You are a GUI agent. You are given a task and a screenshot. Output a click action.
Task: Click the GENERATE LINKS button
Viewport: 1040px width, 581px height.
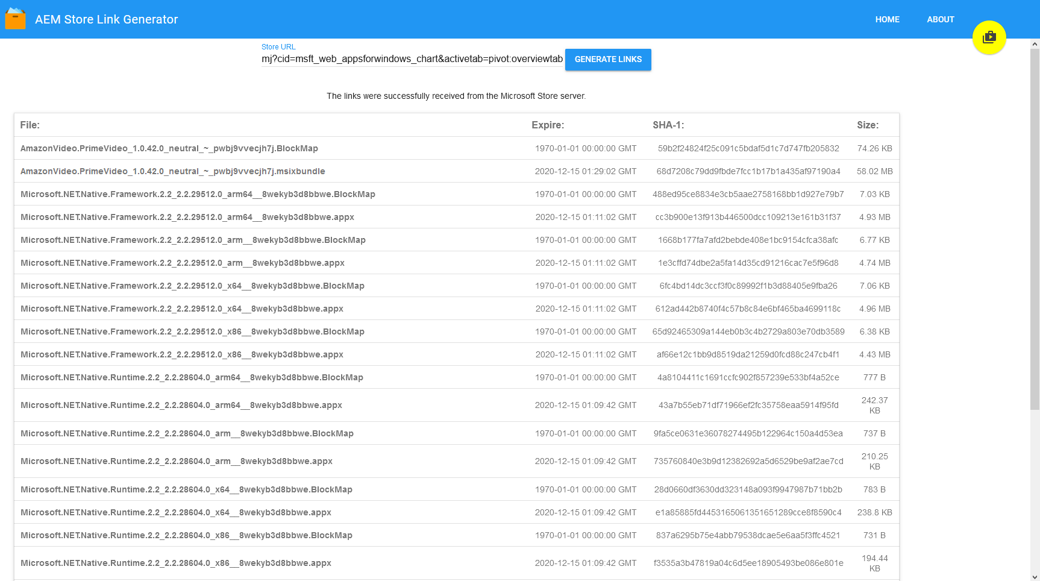coord(608,59)
